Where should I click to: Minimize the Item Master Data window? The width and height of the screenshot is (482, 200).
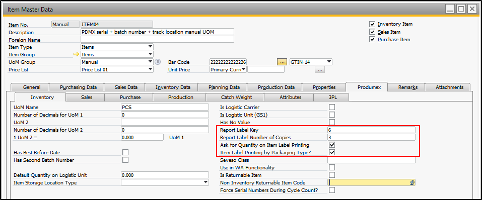[450, 9]
